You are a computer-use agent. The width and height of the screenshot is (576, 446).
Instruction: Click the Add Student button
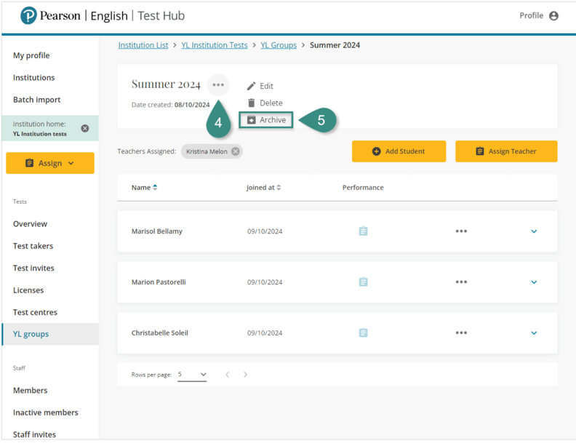point(399,151)
